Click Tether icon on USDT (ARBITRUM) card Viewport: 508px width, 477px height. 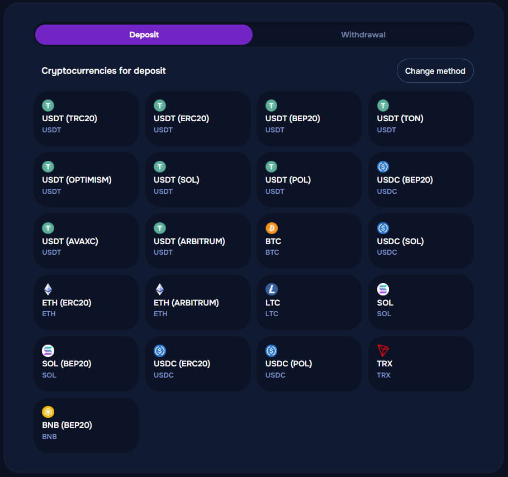pyautogui.click(x=160, y=228)
